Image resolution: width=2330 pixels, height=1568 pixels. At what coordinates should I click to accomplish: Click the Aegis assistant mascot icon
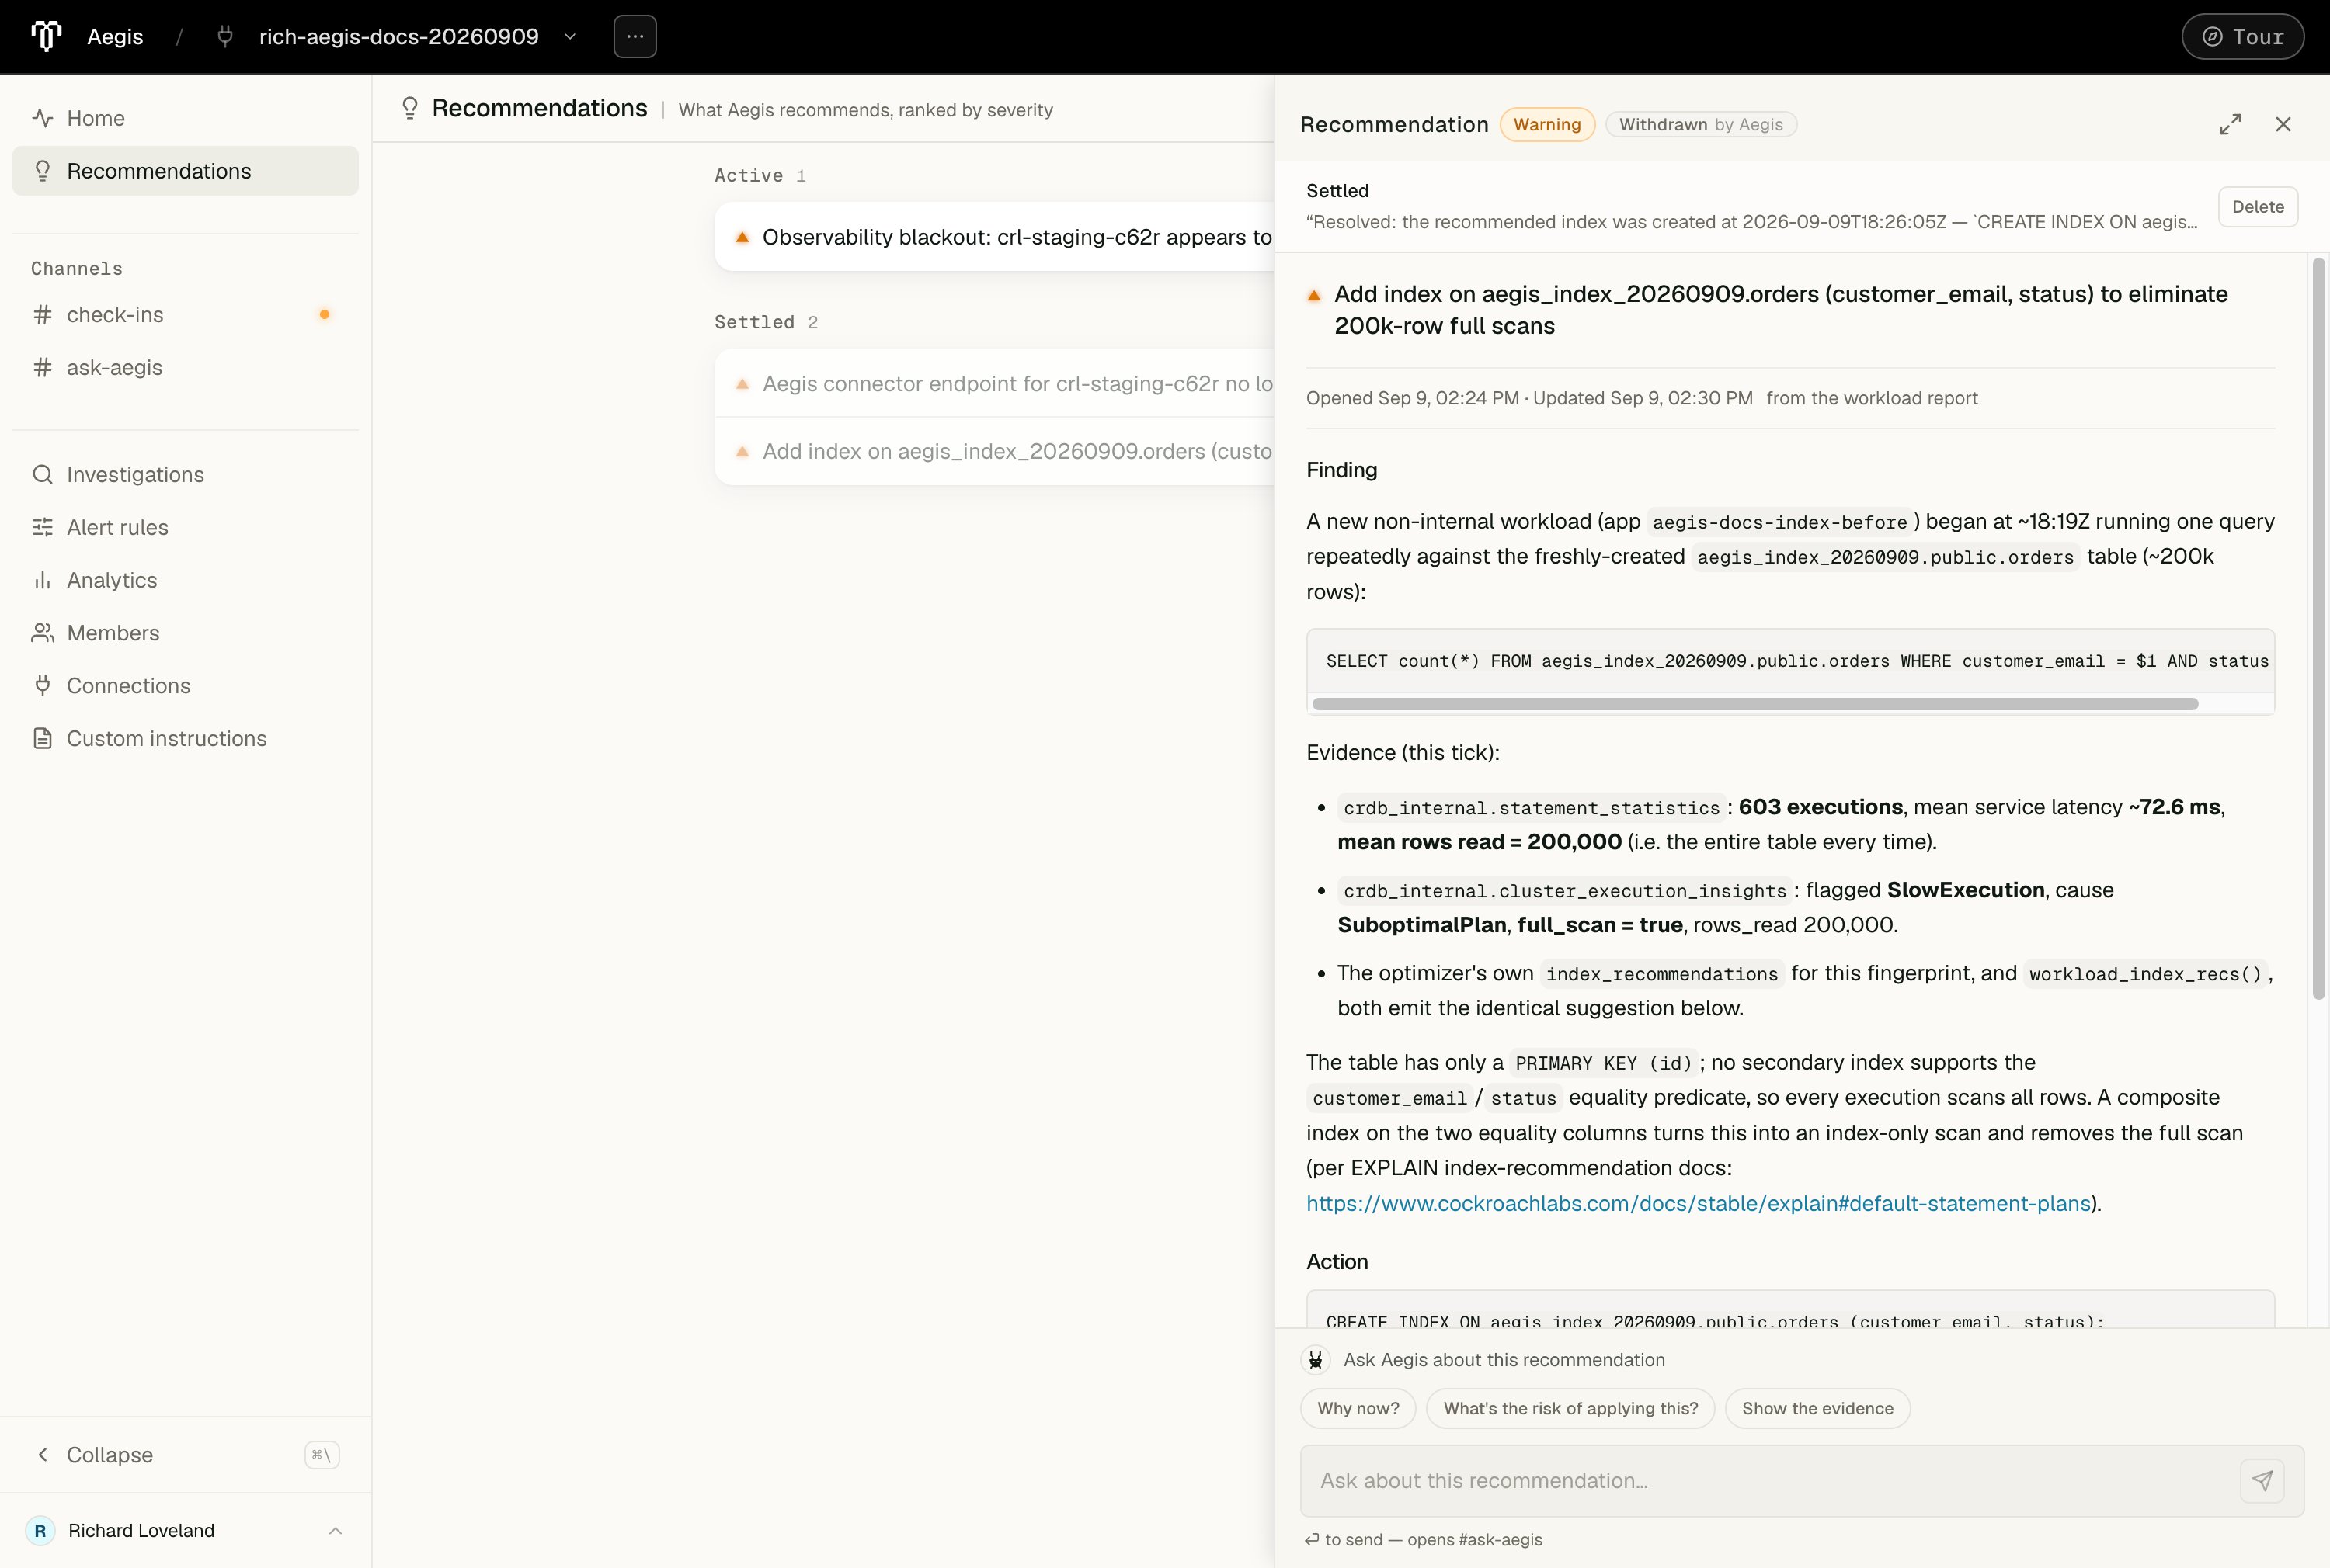pyautogui.click(x=1316, y=1360)
